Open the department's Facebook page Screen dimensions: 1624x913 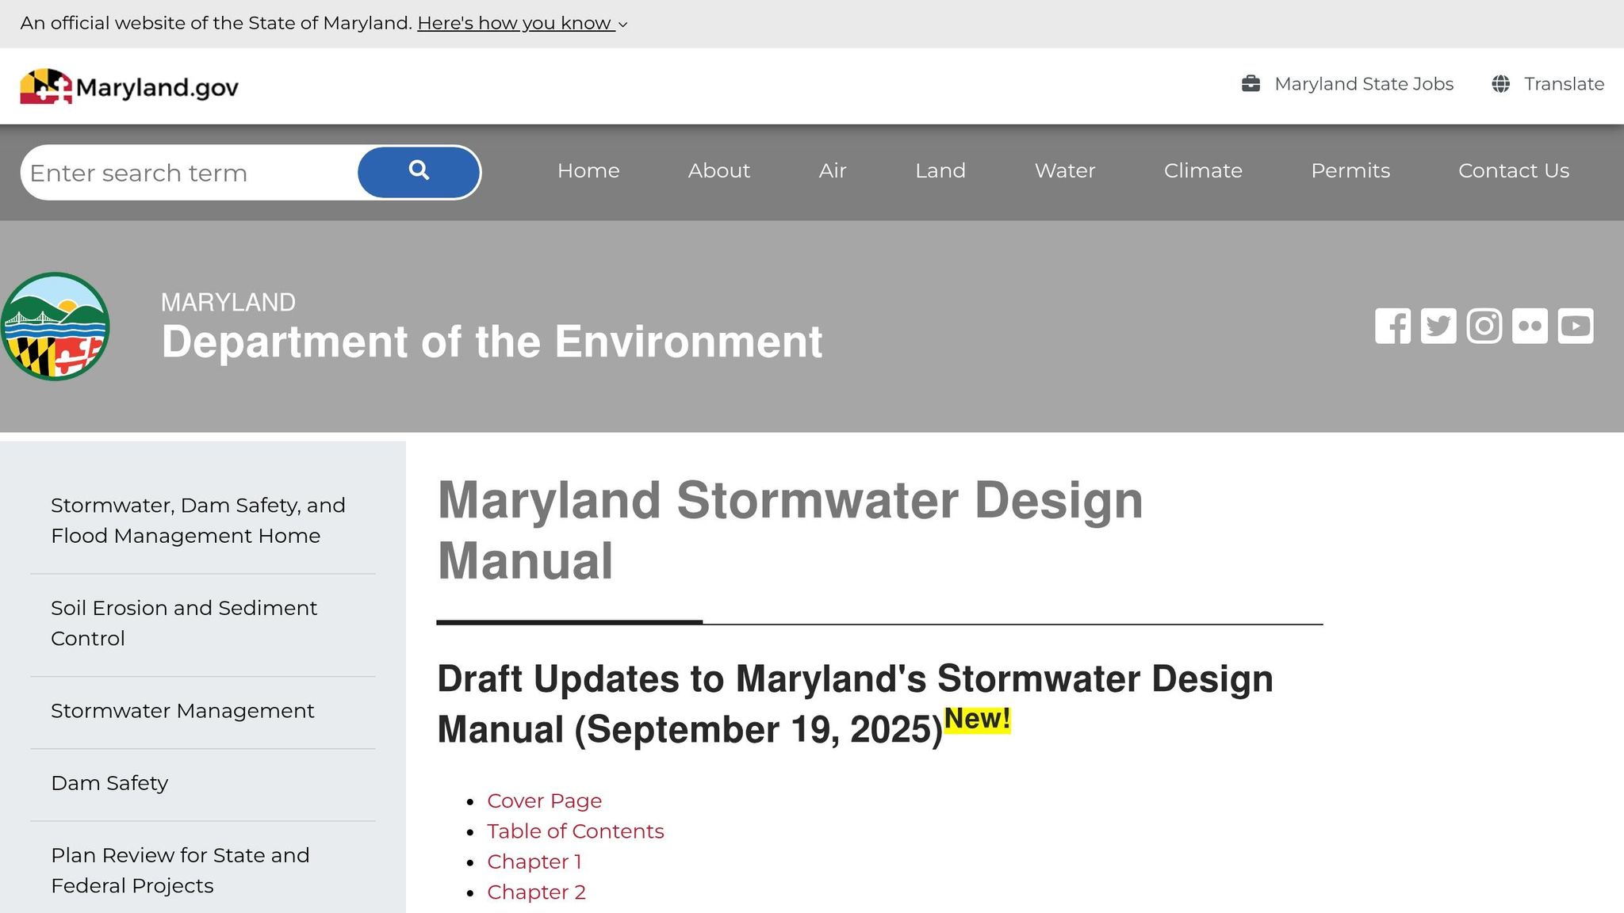coord(1393,326)
